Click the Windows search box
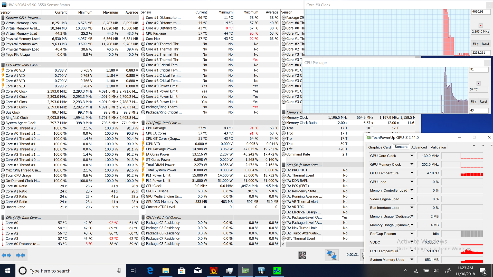The height and width of the screenshot is (277, 493). pyautogui.click(x=71, y=271)
